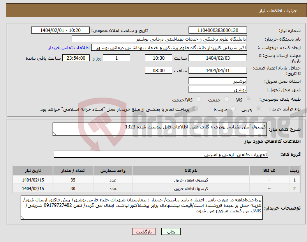
Task: Click the price validity date 1404/04/31
Action: tap(218, 70)
